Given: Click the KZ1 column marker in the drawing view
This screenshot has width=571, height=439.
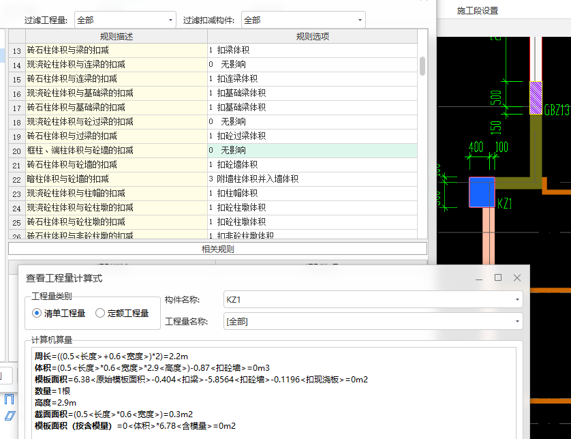Looking at the screenshot, I should tap(483, 192).
